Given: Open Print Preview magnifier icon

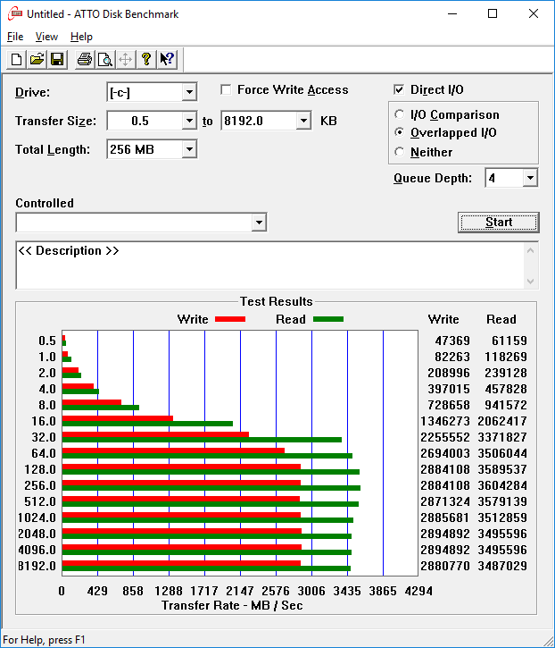Looking at the screenshot, I should [x=105, y=59].
